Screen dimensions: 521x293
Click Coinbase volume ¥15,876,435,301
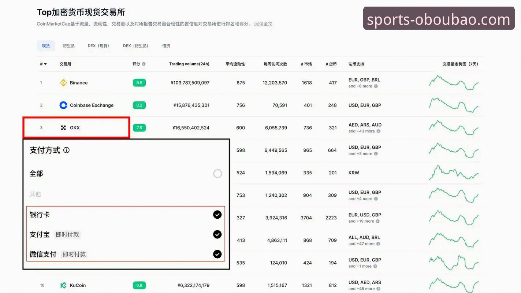pos(191,105)
